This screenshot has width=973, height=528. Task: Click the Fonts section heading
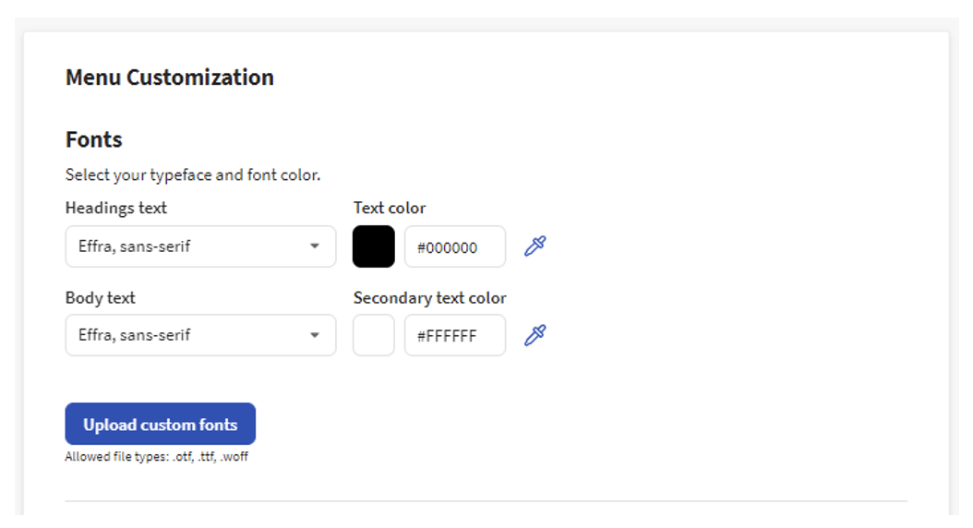coord(94,139)
